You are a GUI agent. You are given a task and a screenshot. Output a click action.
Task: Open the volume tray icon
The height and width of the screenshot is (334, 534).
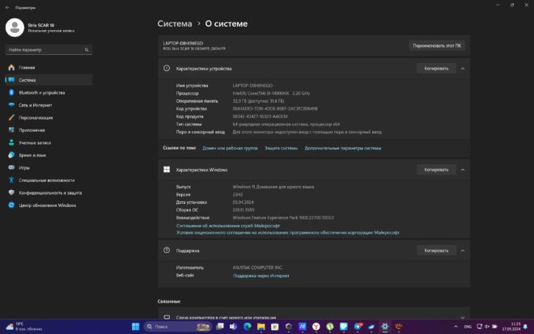point(487,327)
